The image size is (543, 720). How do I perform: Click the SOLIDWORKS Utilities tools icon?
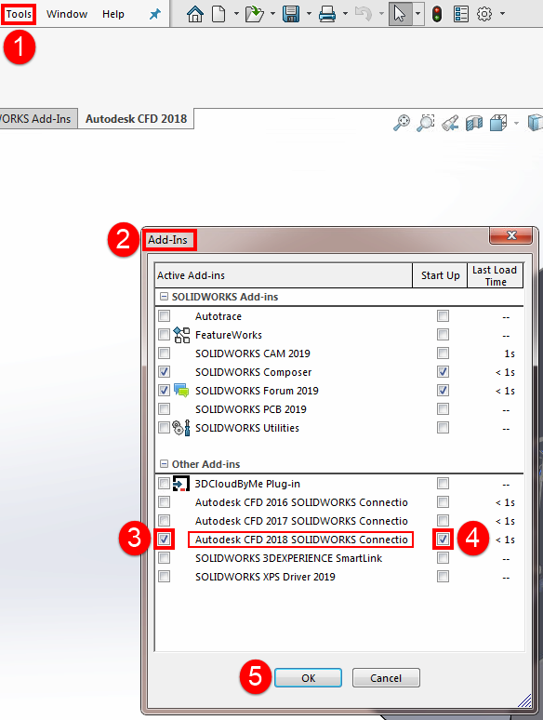[181, 428]
